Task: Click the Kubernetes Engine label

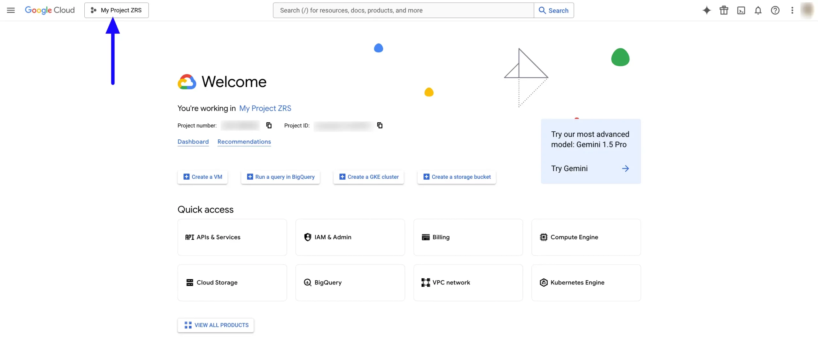Action: coord(577,283)
